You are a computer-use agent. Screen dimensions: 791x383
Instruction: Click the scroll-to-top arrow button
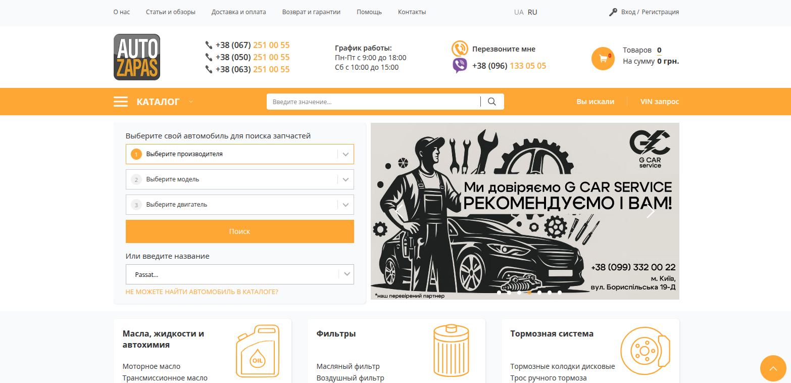(773, 368)
